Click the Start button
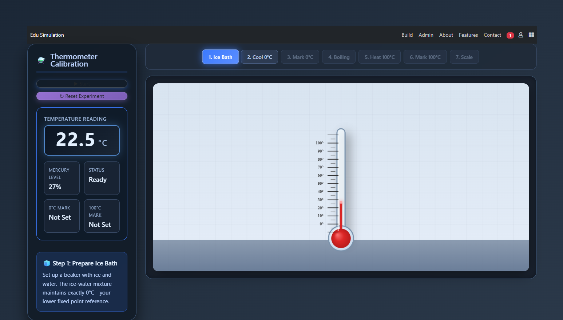Viewport: 563px width, 320px height. click(x=82, y=84)
